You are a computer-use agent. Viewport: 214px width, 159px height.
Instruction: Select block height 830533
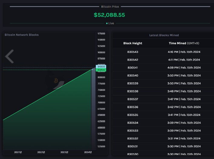[133, 131]
